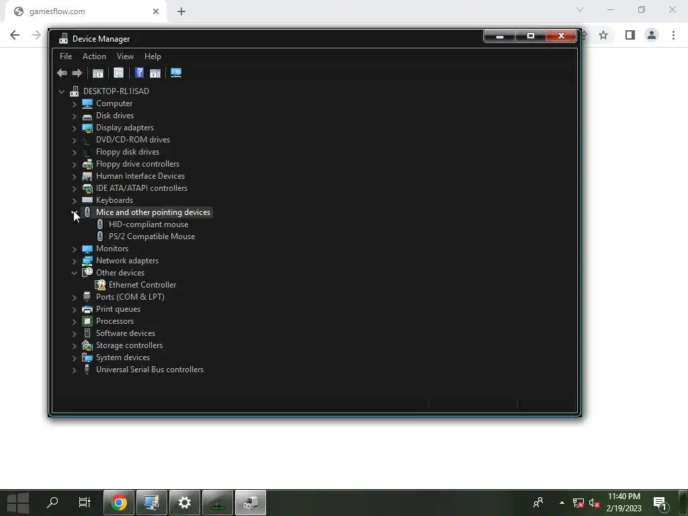Switch to Chrome in the taskbar

(x=118, y=503)
